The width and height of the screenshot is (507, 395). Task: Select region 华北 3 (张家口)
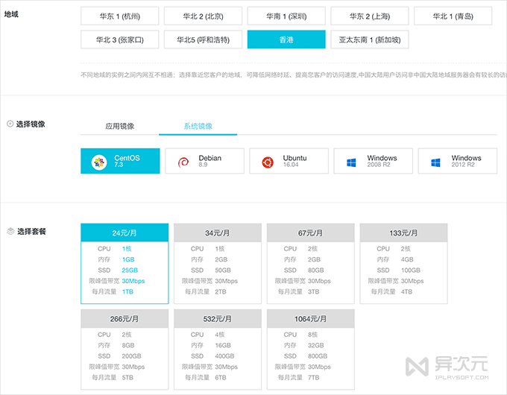click(x=119, y=39)
